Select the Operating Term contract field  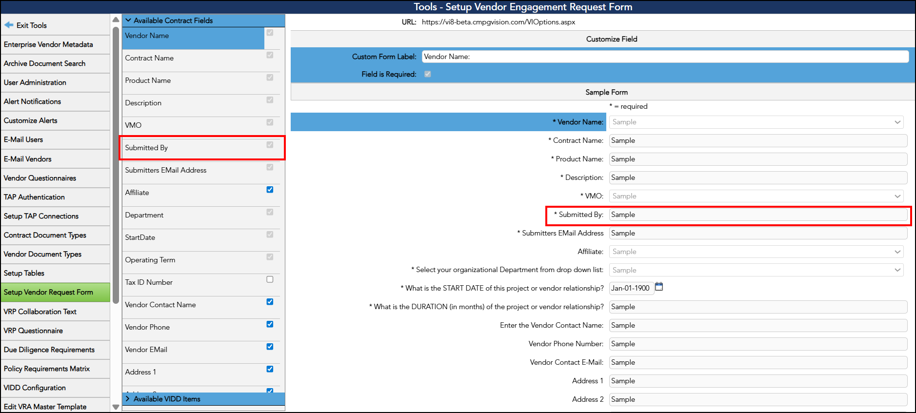coord(150,260)
